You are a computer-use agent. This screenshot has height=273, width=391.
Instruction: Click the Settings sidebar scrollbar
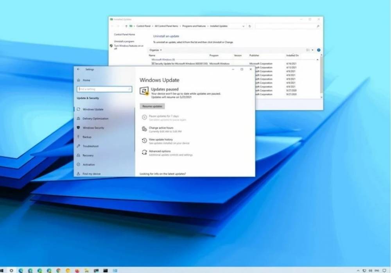pyautogui.click(x=135, y=130)
